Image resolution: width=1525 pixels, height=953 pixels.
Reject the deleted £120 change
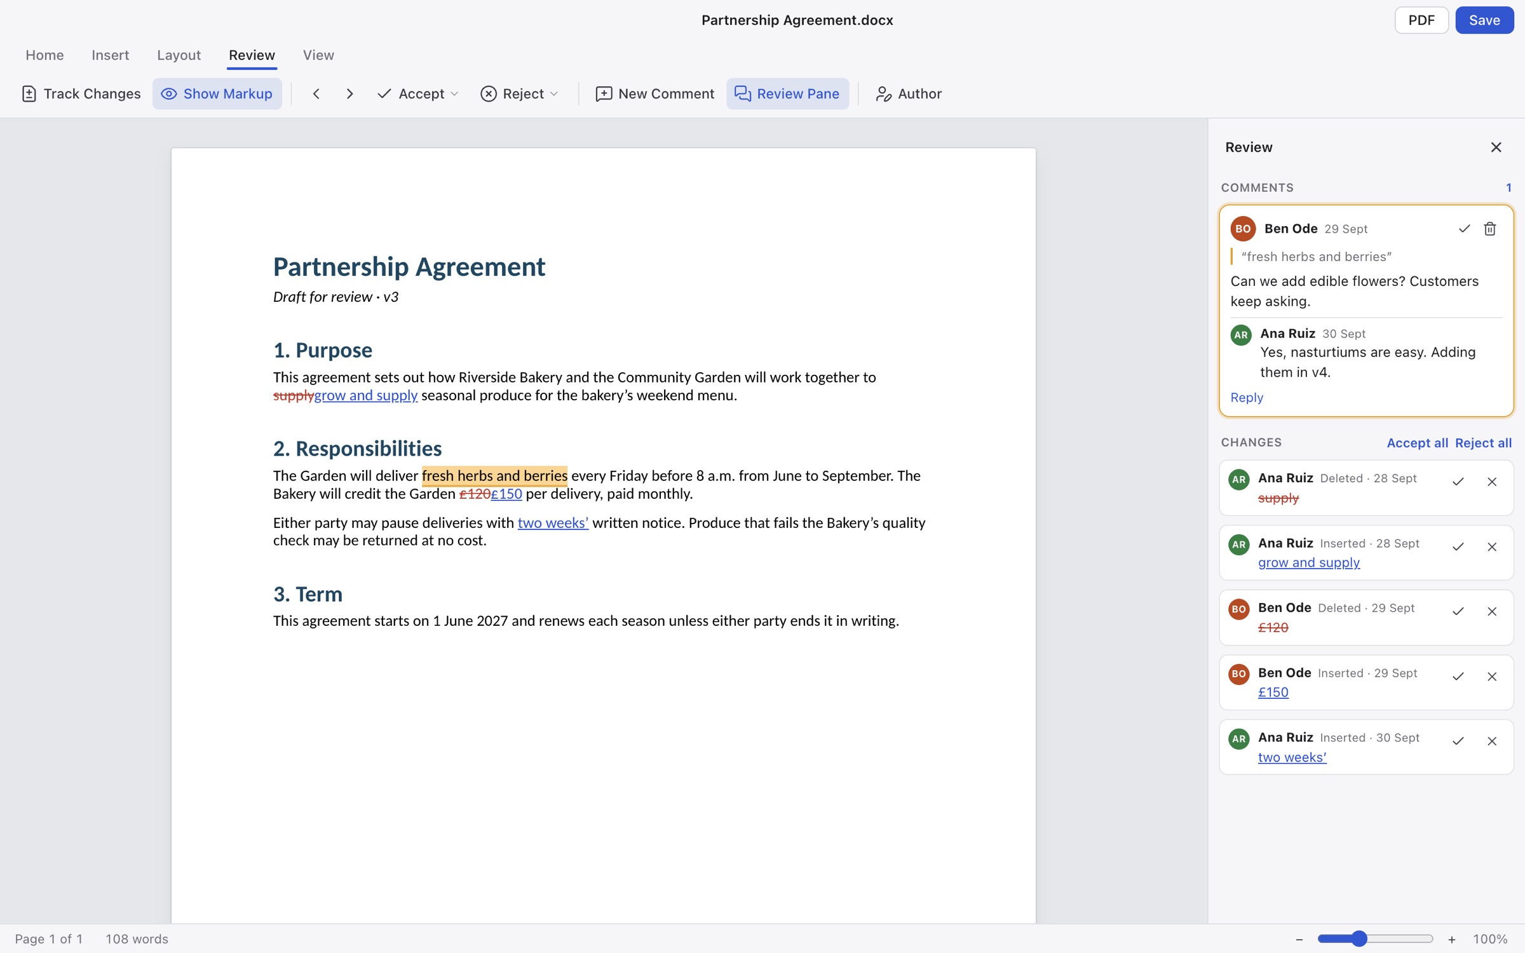tap(1492, 611)
